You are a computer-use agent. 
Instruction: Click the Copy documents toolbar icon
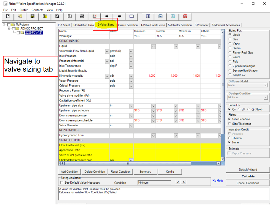coord(45,16)
